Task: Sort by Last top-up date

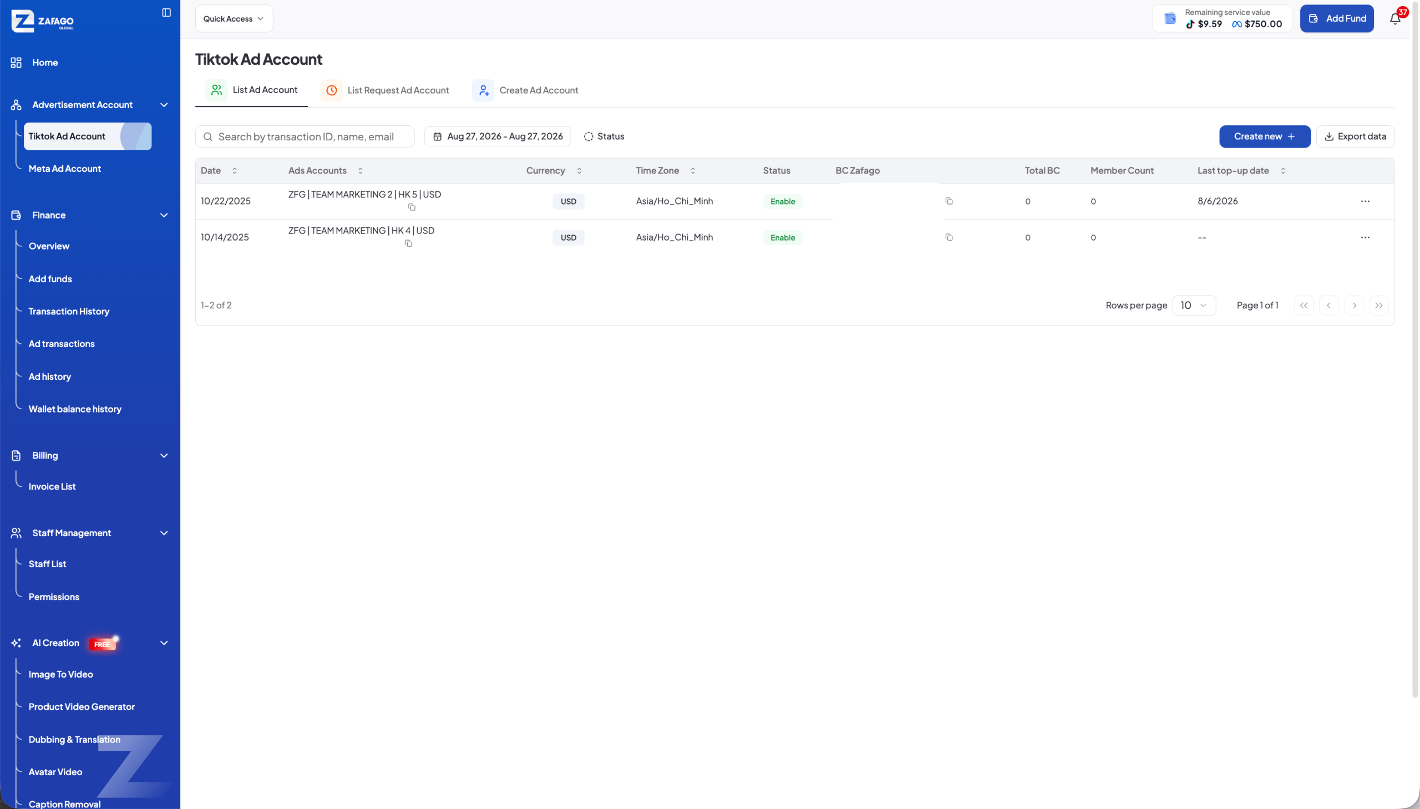Action: (x=1283, y=171)
